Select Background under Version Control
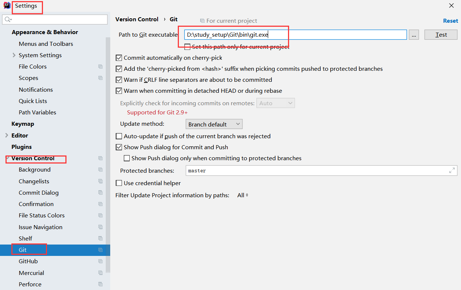Viewport: 461px width, 290px height. tap(35, 170)
